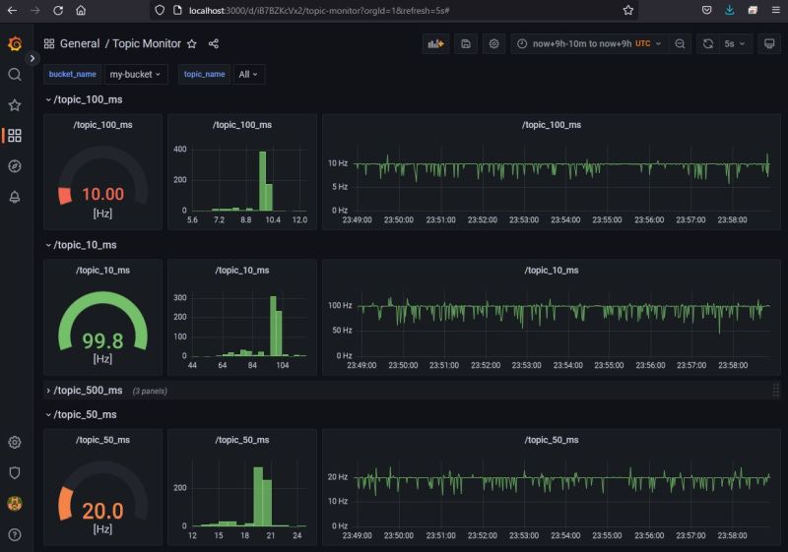Open the General folder link
The height and width of the screenshot is (552, 788).
point(80,43)
